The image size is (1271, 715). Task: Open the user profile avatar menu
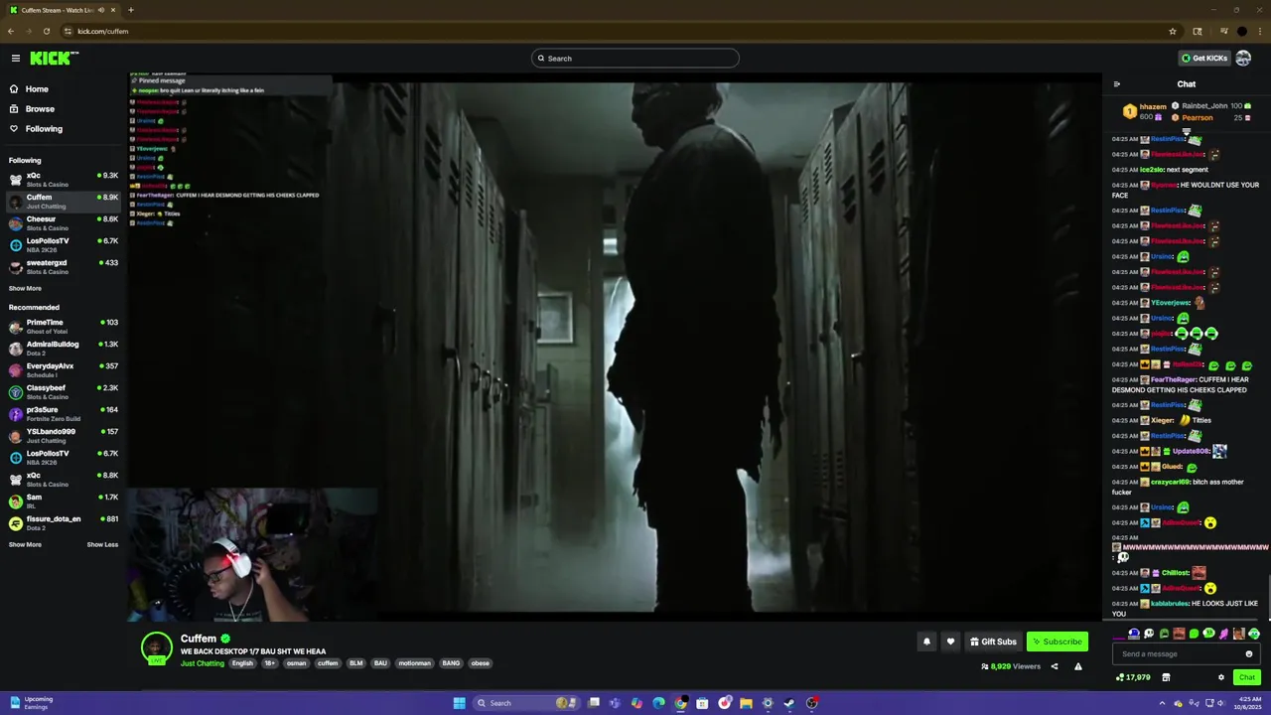pyautogui.click(x=1243, y=59)
